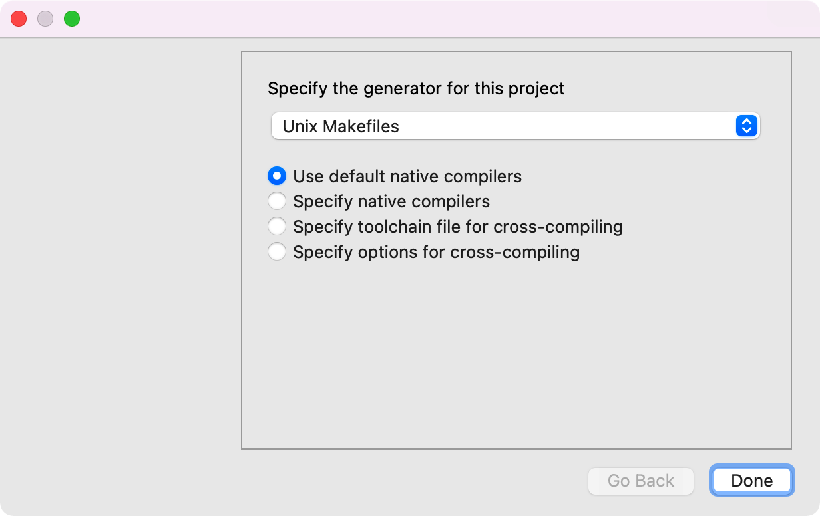Enable Specify toolchain file for cross-compiling radio button
The height and width of the screenshot is (516, 820).
tap(277, 227)
